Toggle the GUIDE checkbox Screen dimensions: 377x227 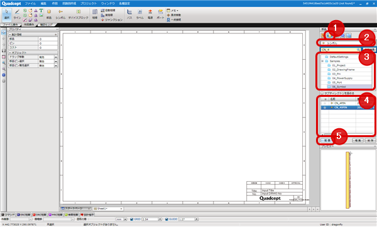[x=167, y=219]
